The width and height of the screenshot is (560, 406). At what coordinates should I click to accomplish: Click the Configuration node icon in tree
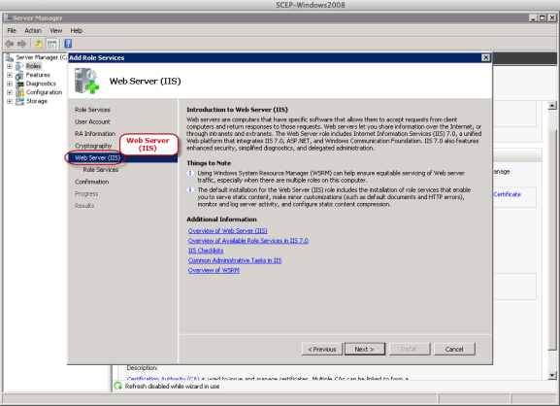coord(20,92)
